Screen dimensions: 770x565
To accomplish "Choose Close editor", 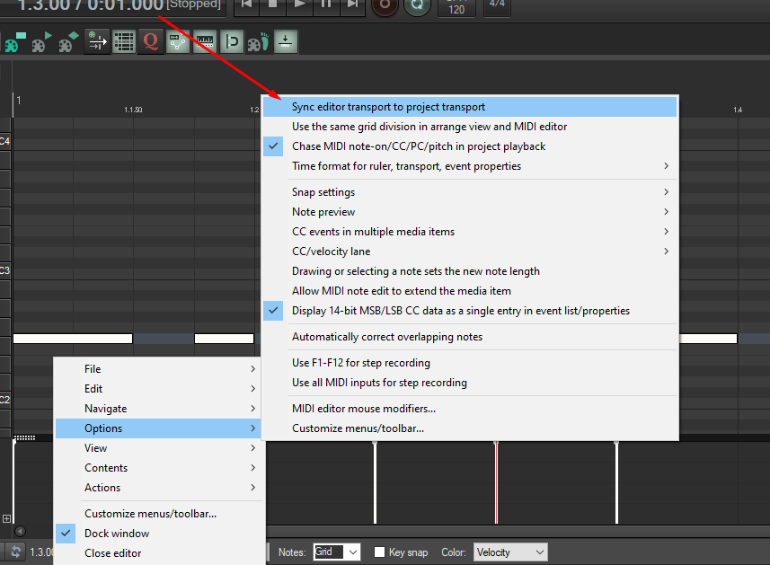I will (160, 553).
